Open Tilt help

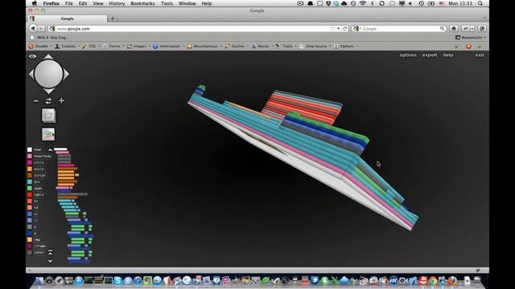pyautogui.click(x=448, y=55)
